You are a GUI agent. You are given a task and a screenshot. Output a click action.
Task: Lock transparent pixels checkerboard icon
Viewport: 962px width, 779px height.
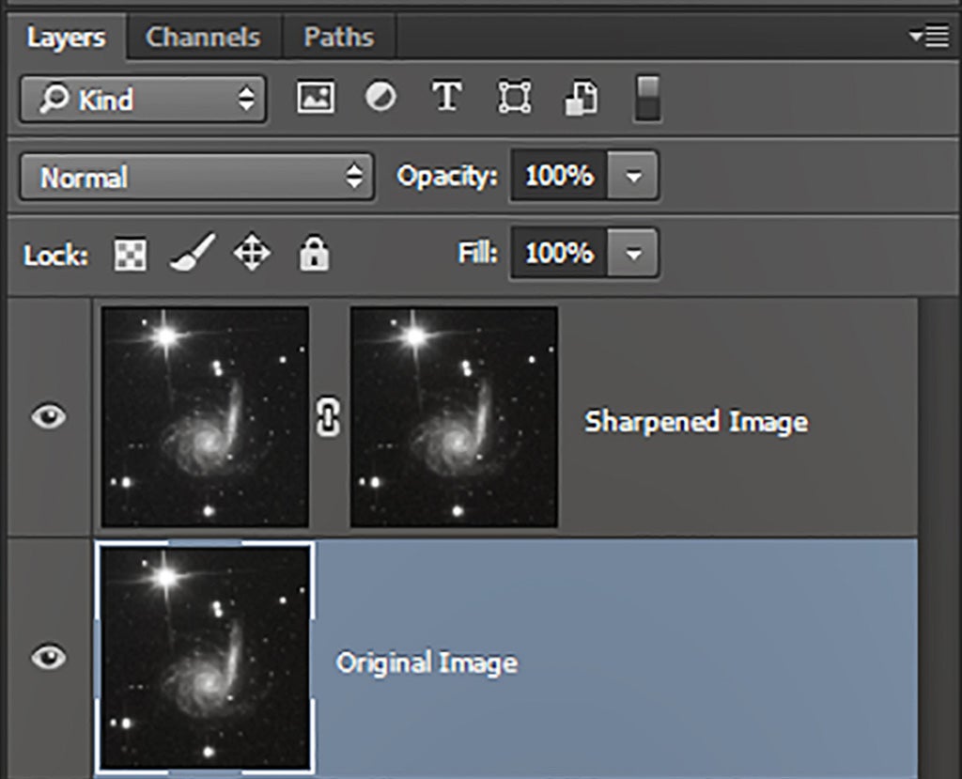tap(130, 254)
